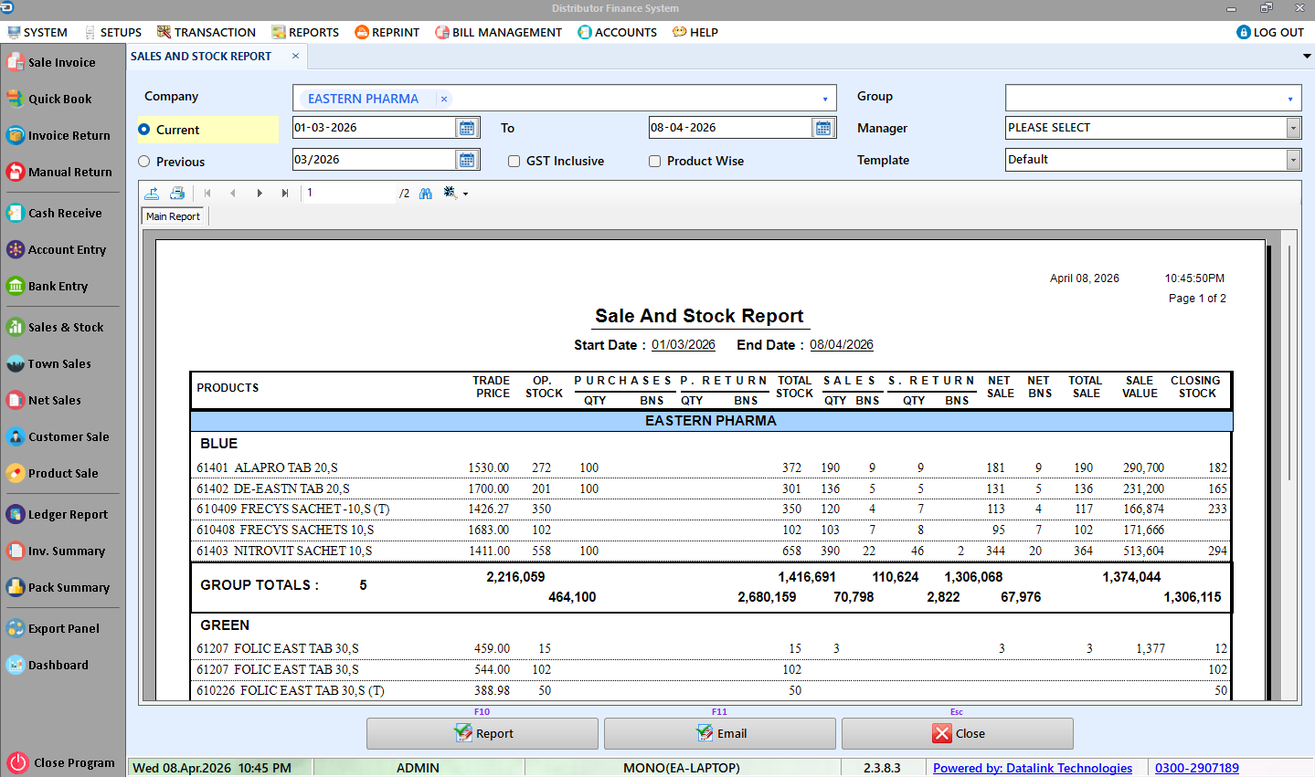Go to the previous report page

click(233, 193)
